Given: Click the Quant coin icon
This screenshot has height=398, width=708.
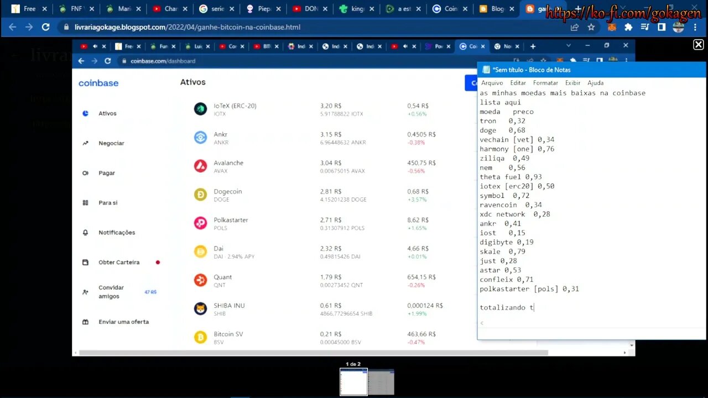Looking at the screenshot, I should [200, 280].
